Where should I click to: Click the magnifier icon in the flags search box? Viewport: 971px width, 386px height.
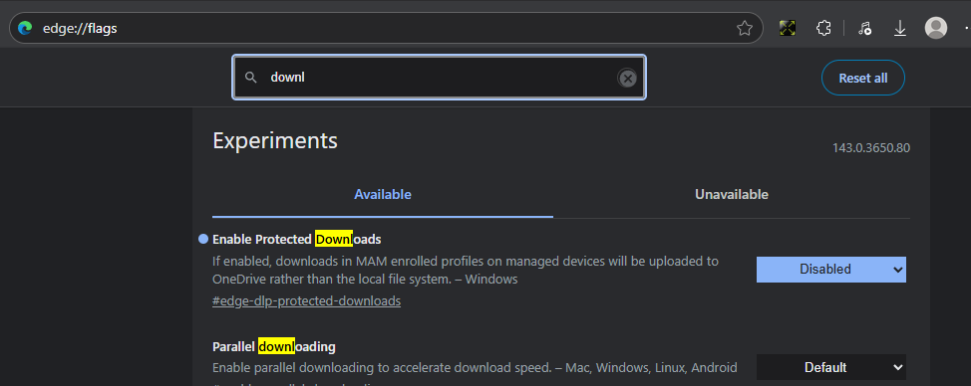250,78
